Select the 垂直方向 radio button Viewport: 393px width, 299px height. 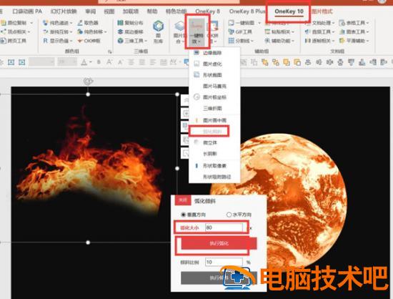click(x=184, y=215)
